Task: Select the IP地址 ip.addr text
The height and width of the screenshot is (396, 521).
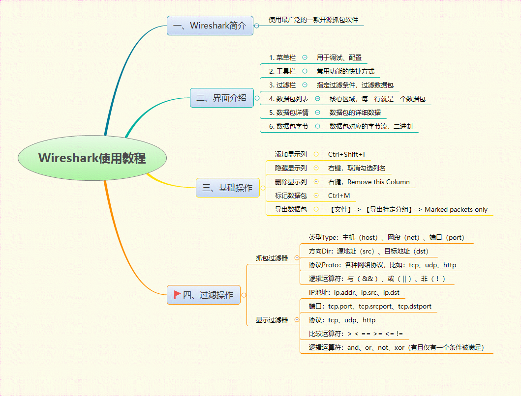Action: coord(354,292)
